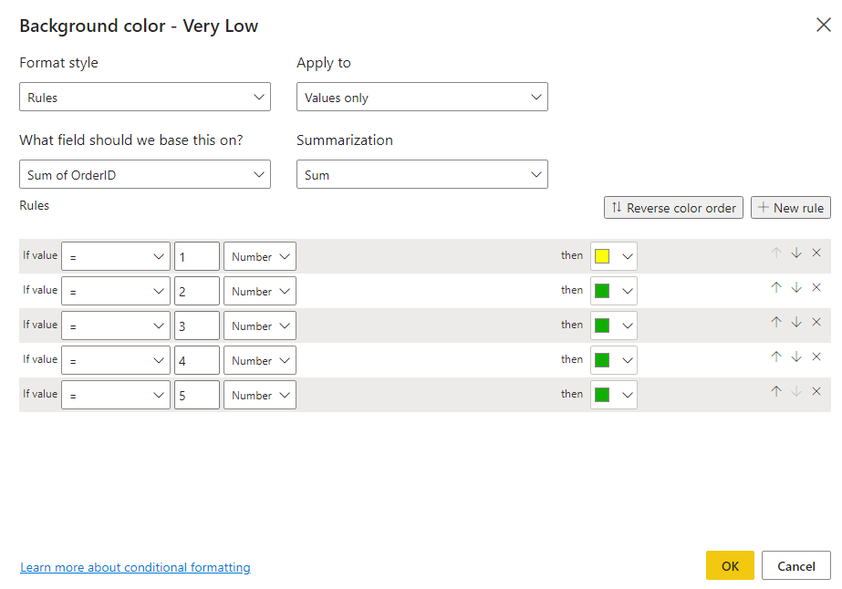The width and height of the screenshot is (842, 589).
Task: Move the value 3 rule up
Action: [776, 322]
